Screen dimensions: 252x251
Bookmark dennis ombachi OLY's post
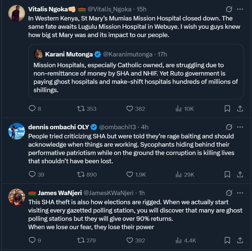click(x=227, y=174)
